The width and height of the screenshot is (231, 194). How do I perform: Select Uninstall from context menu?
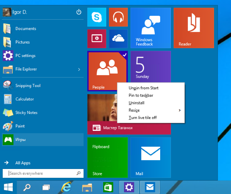coord(137,103)
